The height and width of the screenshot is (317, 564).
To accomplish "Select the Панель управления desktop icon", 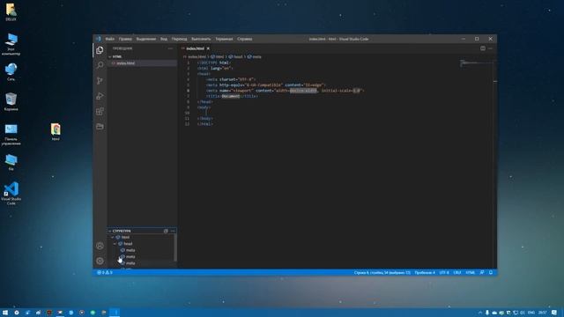I will [x=11, y=135].
